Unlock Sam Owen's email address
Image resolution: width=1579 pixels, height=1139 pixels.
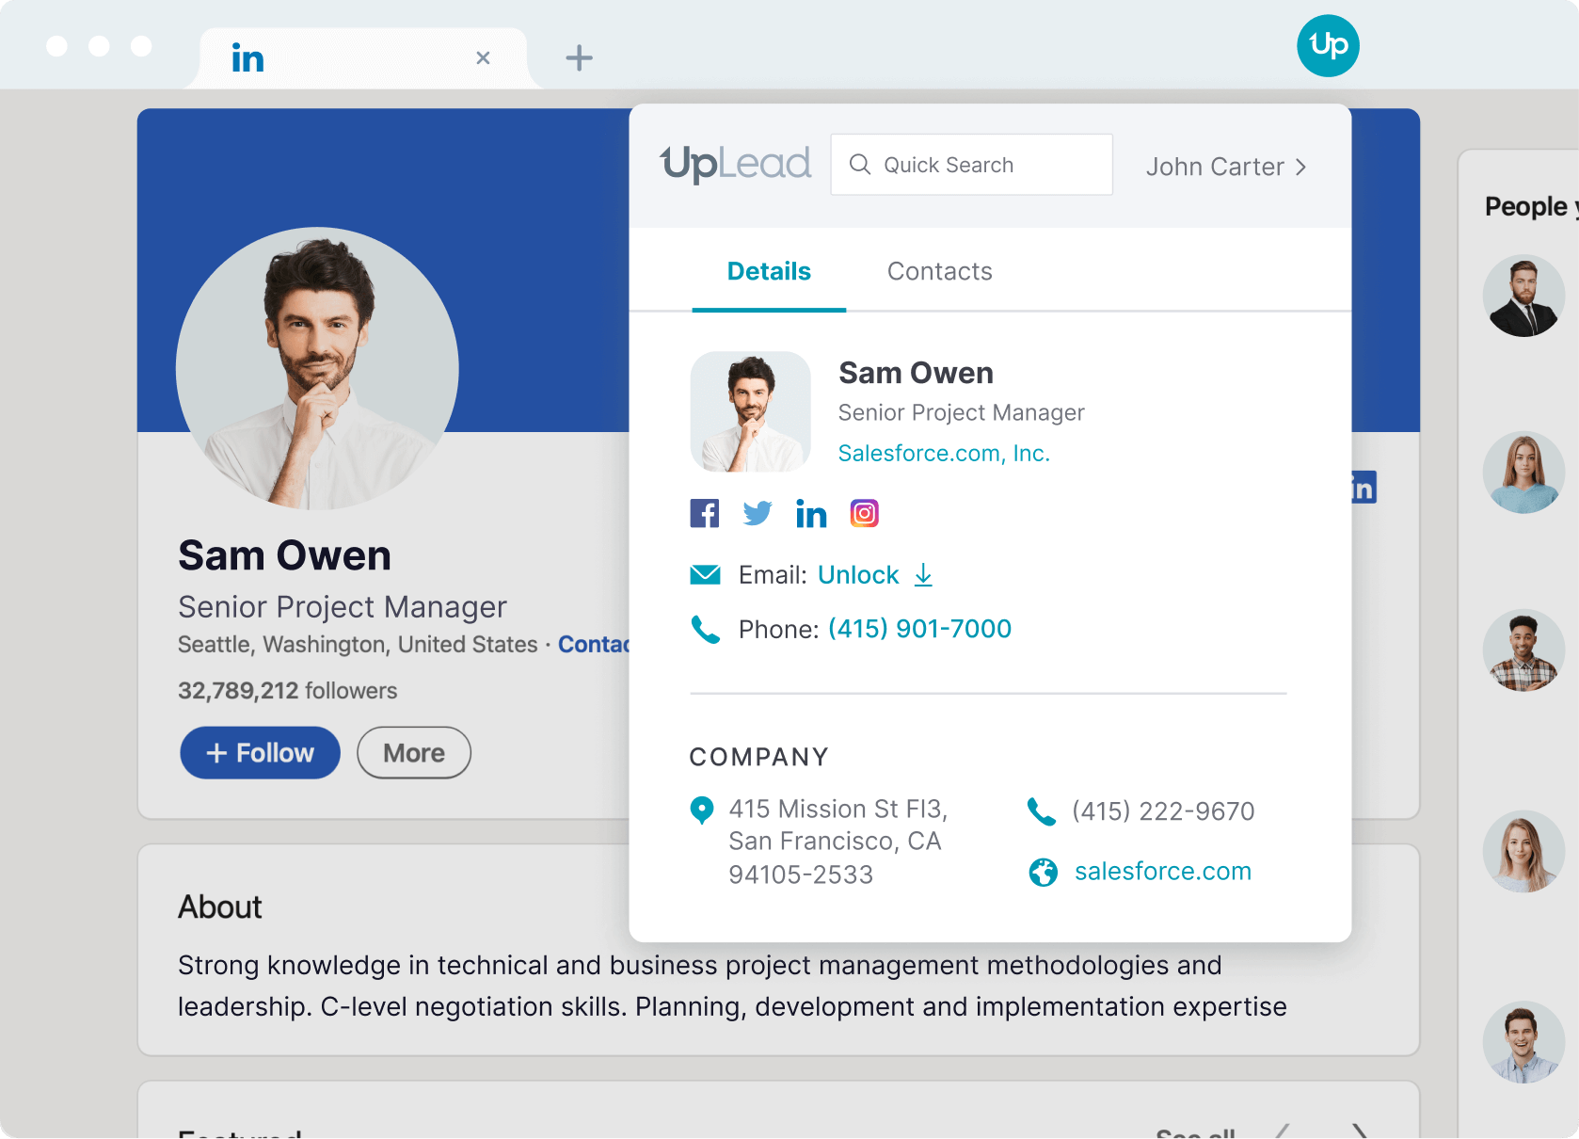[x=858, y=575]
